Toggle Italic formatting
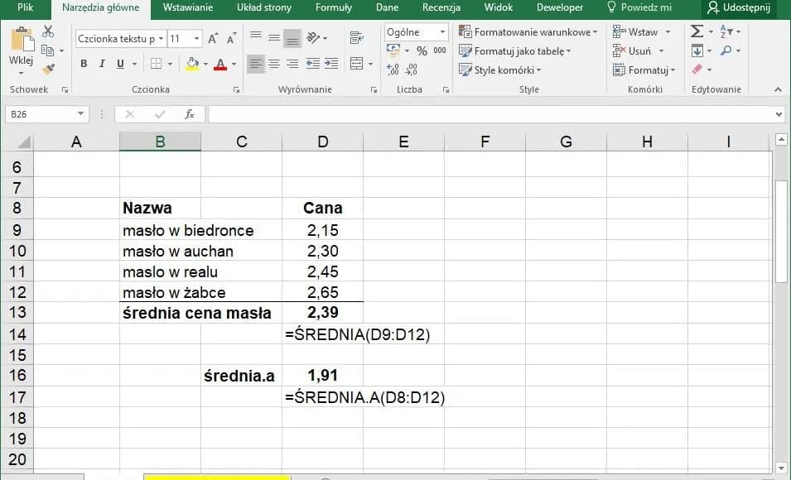Screen dimensions: 791x480 [102, 64]
